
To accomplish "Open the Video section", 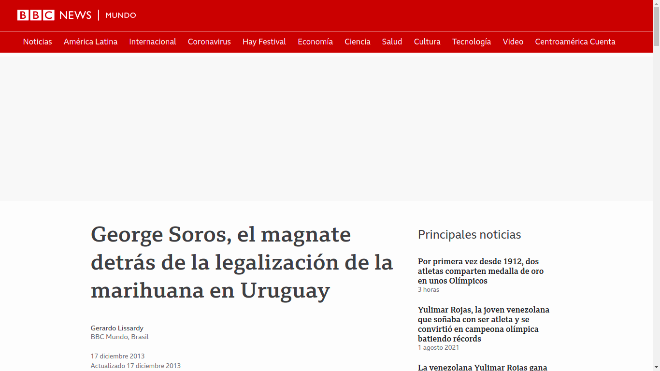I will (513, 42).
